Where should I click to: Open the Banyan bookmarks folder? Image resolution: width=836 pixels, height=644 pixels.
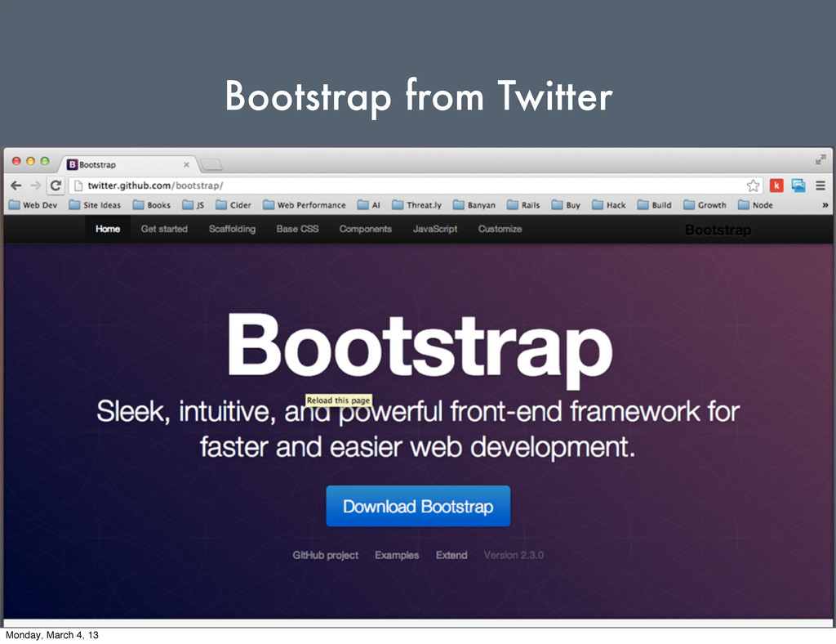(x=474, y=205)
